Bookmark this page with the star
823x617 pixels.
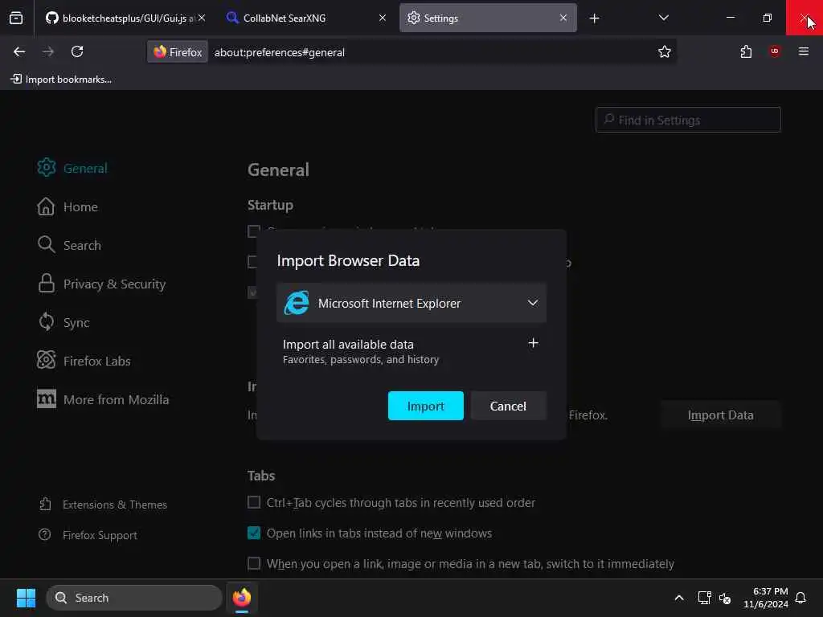(665, 51)
